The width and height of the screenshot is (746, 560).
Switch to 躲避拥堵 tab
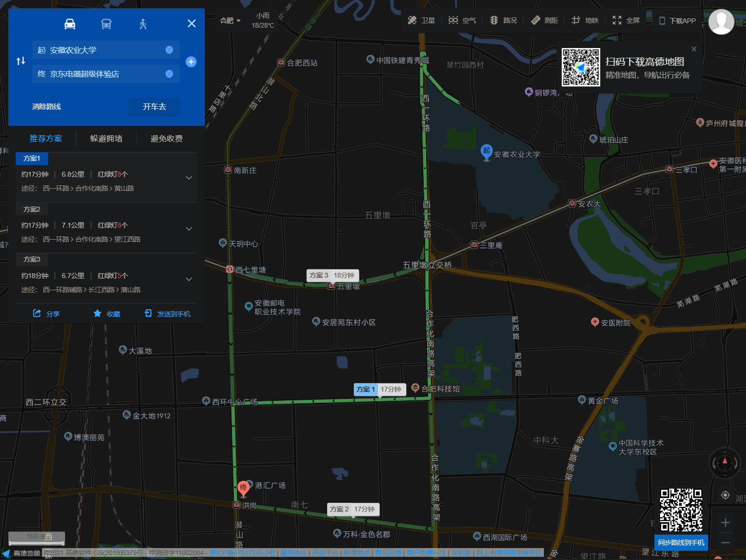pyautogui.click(x=106, y=139)
